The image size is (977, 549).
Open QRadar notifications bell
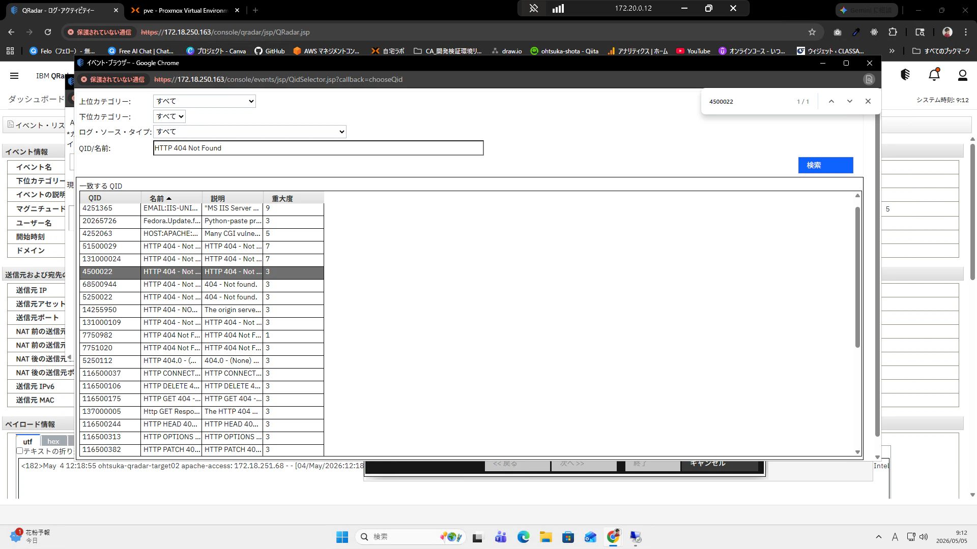[934, 75]
